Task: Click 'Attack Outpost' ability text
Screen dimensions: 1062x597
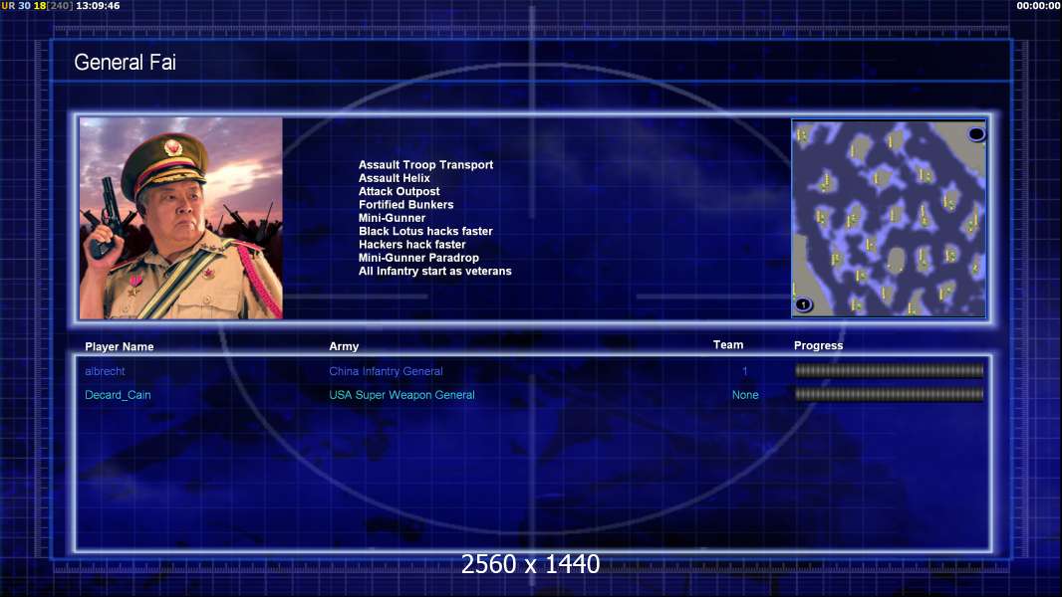Action: [398, 191]
